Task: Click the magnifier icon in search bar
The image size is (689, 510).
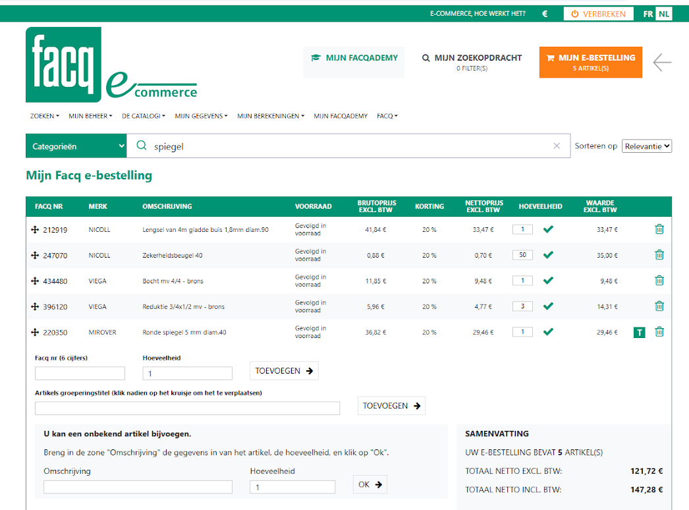Action: (x=141, y=146)
